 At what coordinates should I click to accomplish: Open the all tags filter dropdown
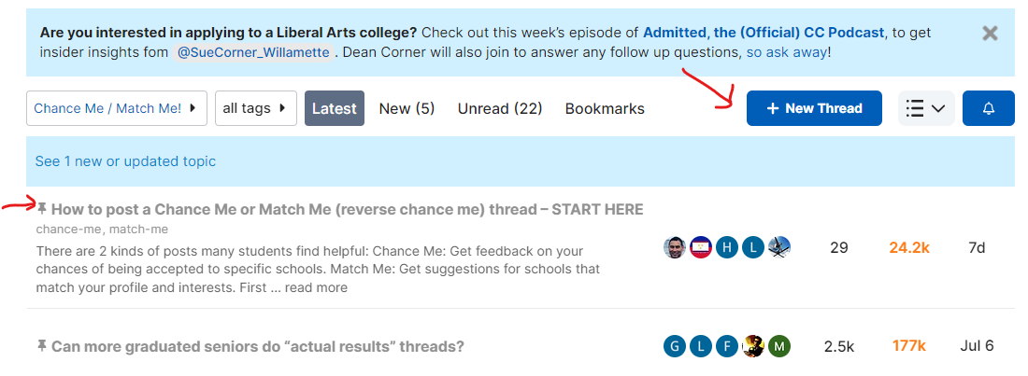tap(255, 108)
